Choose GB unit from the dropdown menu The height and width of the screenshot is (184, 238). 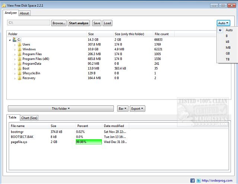coord(228,53)
